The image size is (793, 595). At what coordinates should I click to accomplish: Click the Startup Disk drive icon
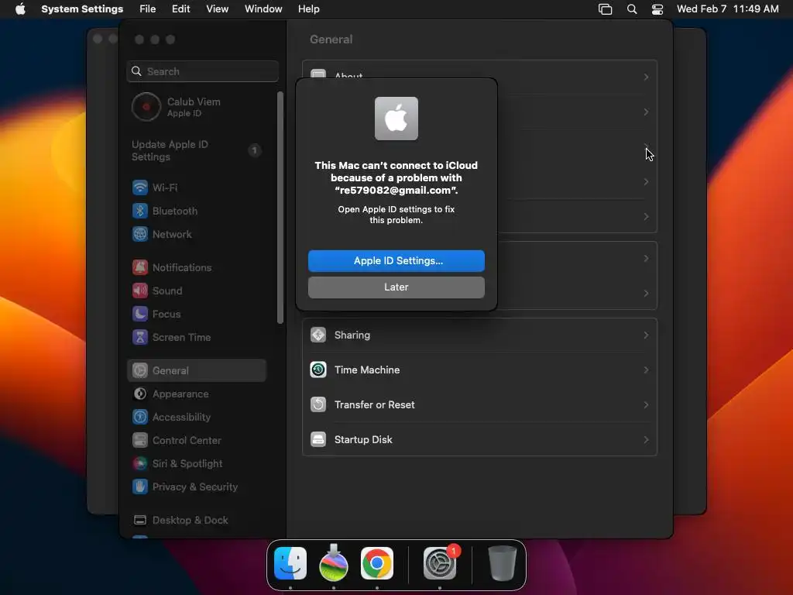(x=318, y=440)
